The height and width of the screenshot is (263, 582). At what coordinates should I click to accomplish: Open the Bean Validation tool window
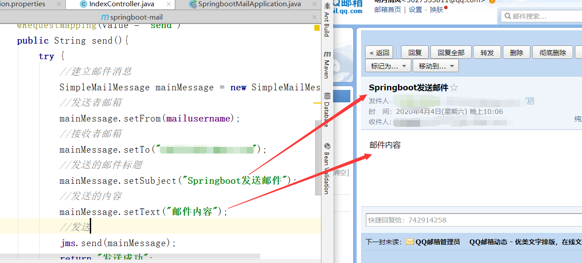[327, 169]
